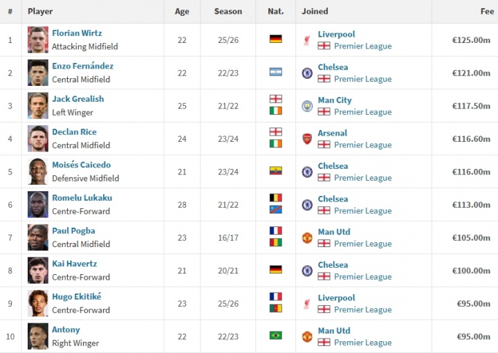Open Florian Wirtz player photo
This screenshot has height=353, width=498.
38,40
